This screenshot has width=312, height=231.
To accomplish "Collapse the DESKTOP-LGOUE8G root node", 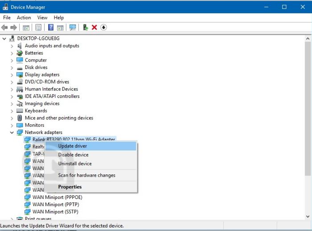I will pyautogui.click(x=4, y=39).
